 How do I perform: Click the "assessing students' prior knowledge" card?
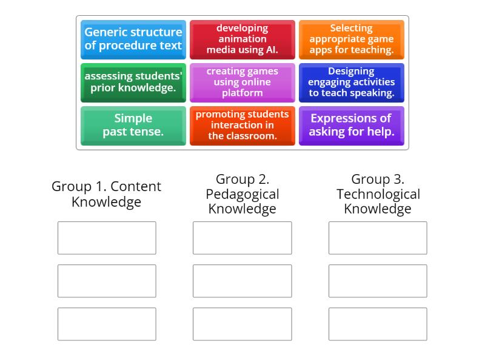click(x=133, y=83)
